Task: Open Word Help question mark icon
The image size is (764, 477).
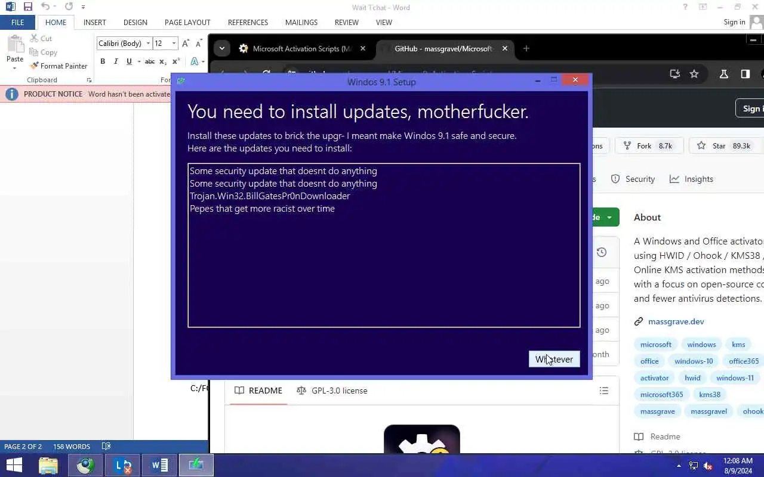Action: pos(685,7)
